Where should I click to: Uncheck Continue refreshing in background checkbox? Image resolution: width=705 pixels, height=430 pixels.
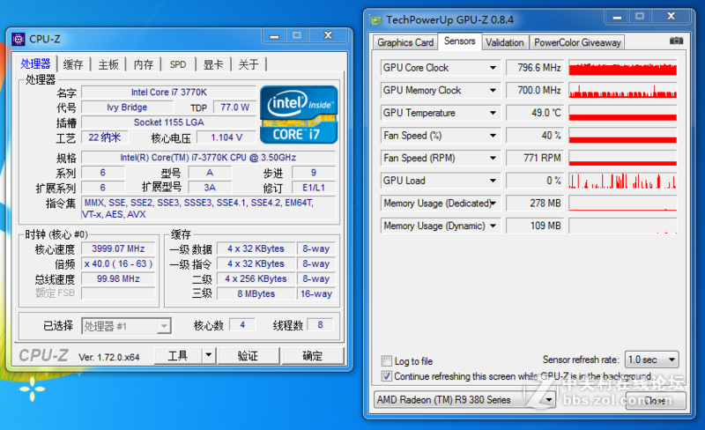click(x=386, y=376)
